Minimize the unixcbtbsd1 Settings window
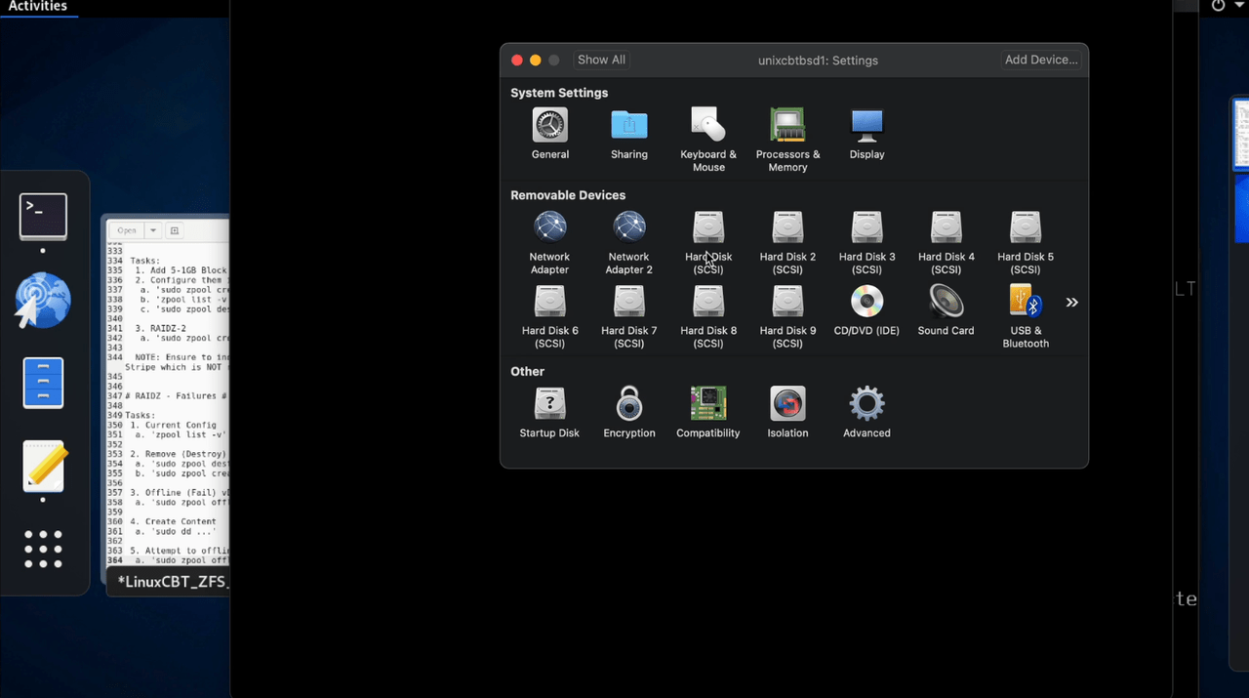The width and height of the screenshot is (1249, 698). click(x=536, y=60)
